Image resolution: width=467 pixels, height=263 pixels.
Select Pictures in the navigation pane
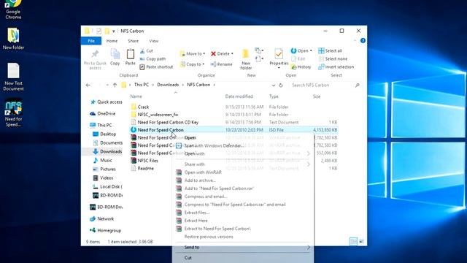tap(104, 169)
